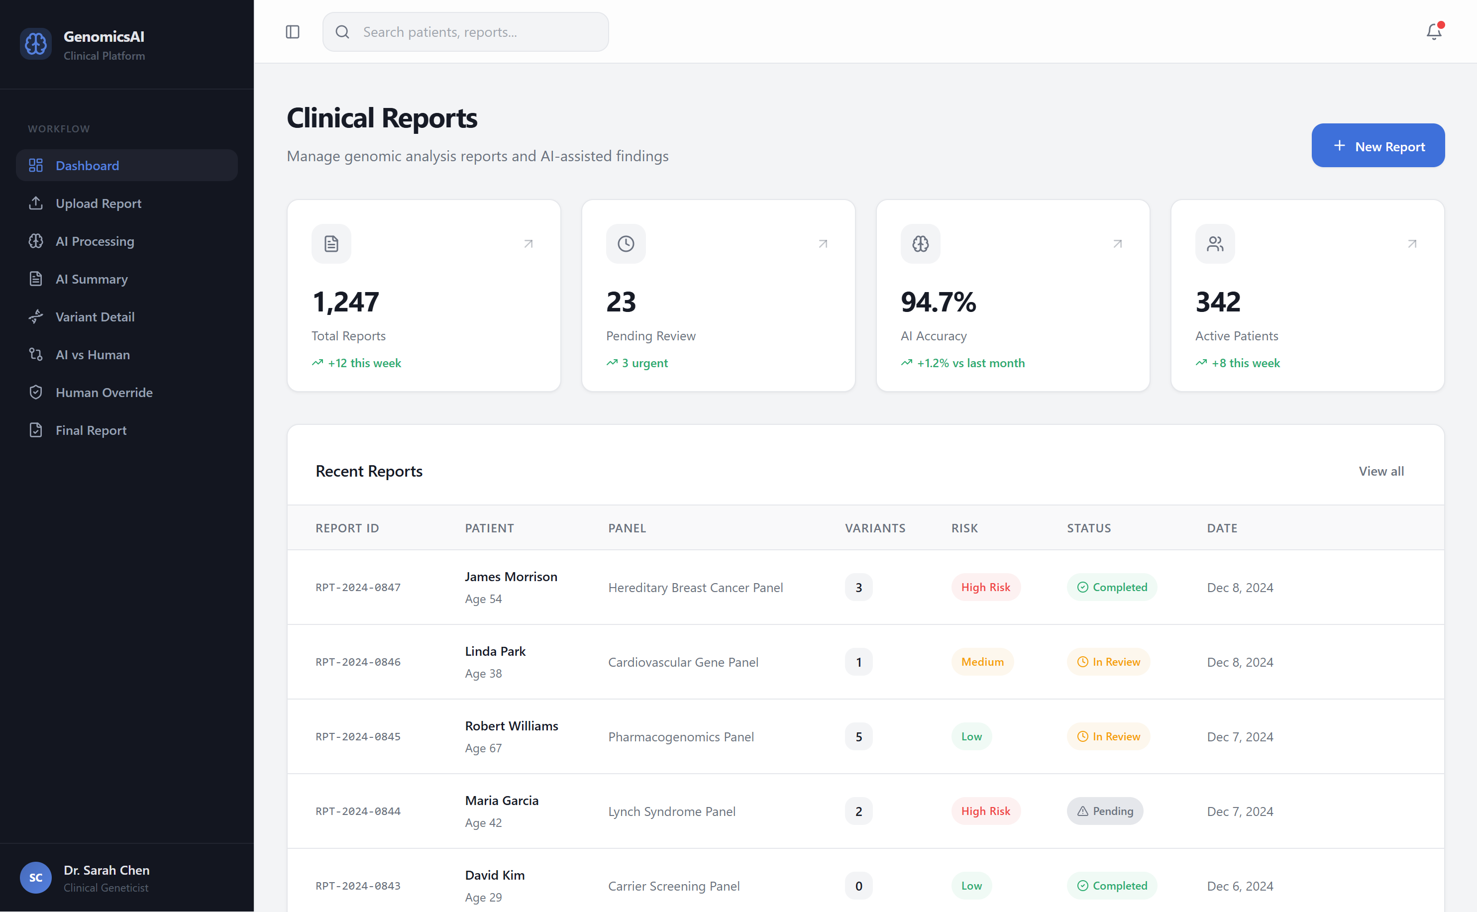Select AI vs Human menu item
Image resolution: width=1477 pixels, height=912 pixels.
pyautogui.click(x=127, y=355)
